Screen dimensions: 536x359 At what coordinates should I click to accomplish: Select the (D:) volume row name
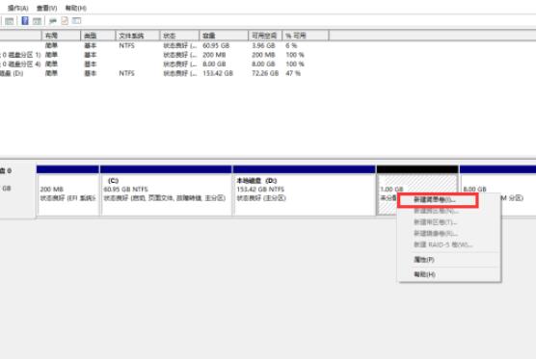[12, 73]
